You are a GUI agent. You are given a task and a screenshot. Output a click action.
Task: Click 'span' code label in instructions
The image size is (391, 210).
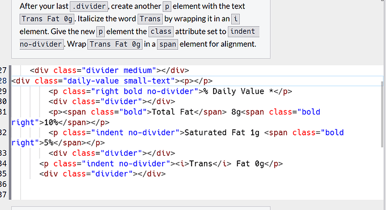168,44
